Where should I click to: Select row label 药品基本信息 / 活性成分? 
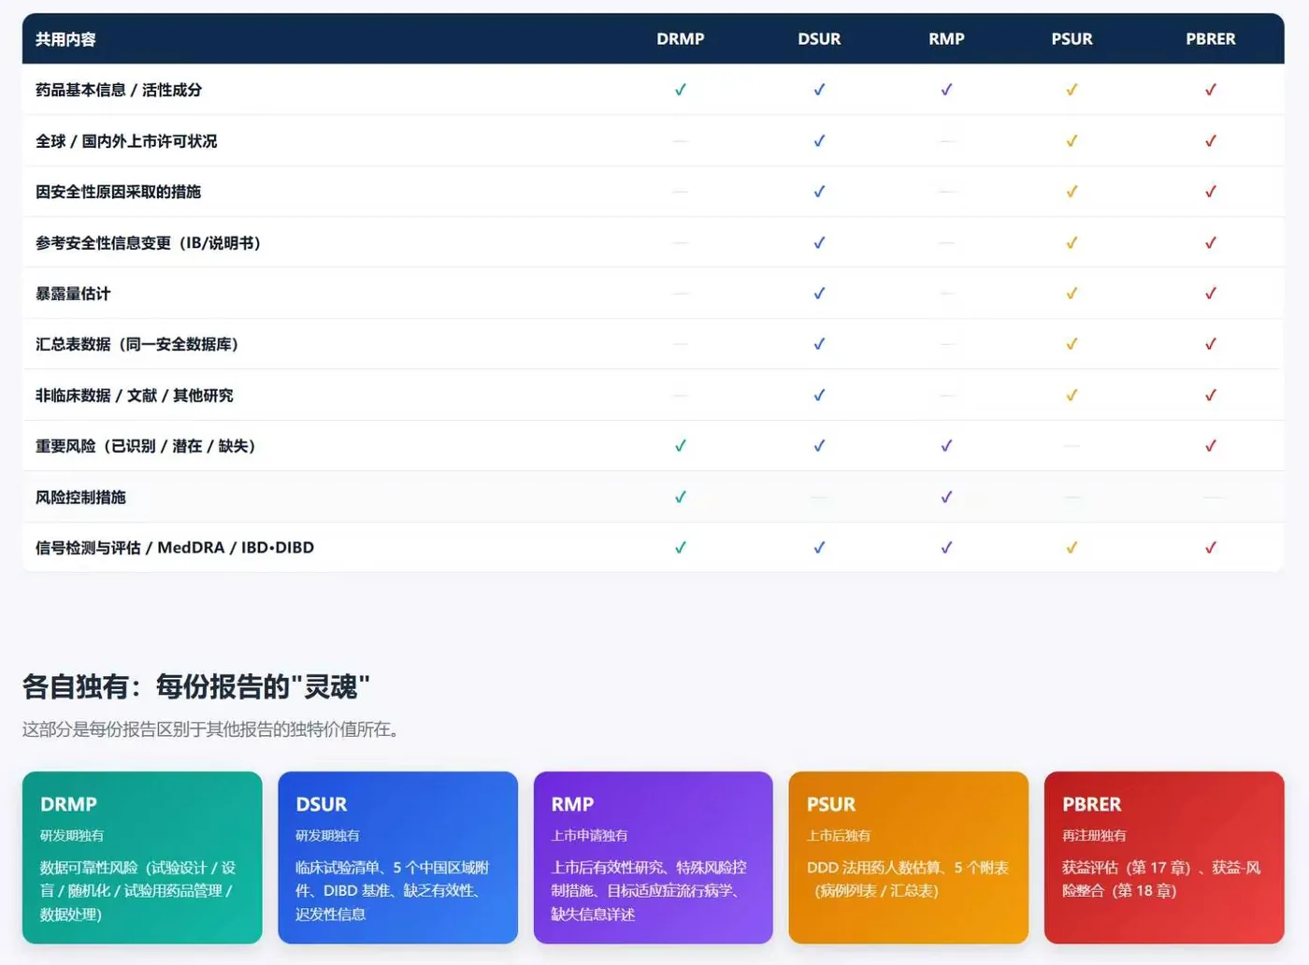tap(119, 90)
